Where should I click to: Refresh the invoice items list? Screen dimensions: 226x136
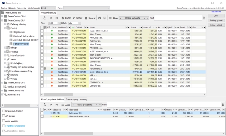[x=45, y=105]
